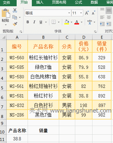The image size is (113, 143).
Task: Switch to the 开始 tab
Action: (x=24, y=2)
